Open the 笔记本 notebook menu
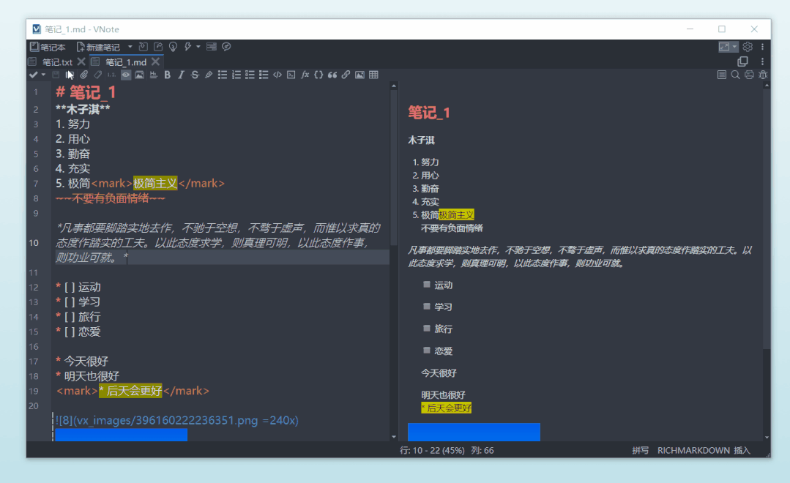The height and width of the screenshot is (483, 790). click(48, 47)
